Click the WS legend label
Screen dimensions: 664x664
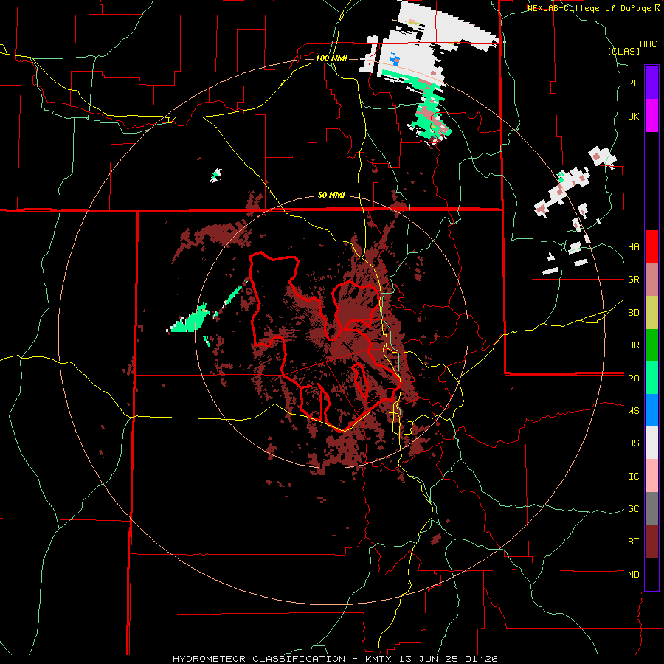[633, 410]
